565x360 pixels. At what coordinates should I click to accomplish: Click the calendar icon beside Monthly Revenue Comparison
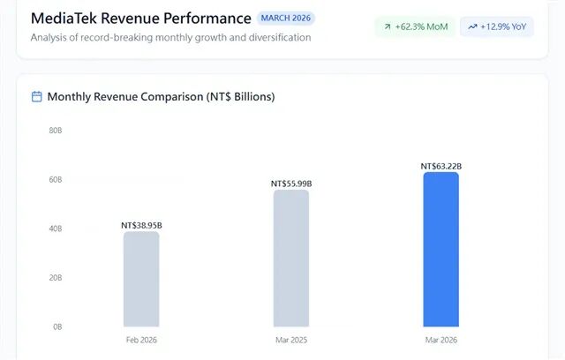[x=36, y=97]
